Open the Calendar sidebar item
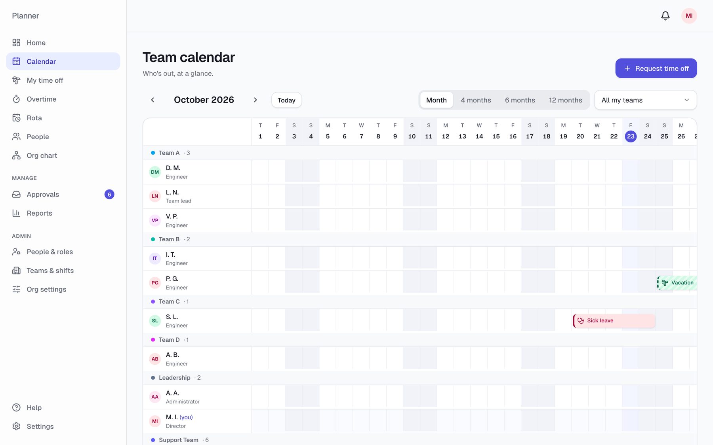The image size is (713, 445). pos(63,61)
